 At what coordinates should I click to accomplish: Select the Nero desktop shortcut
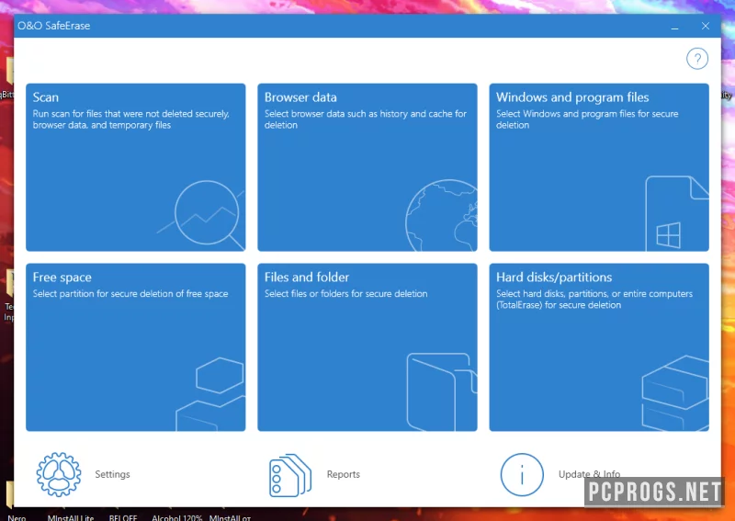[17, 517]
